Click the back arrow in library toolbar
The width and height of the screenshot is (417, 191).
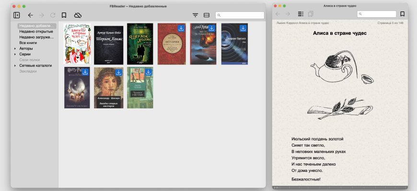coord(31,15)
